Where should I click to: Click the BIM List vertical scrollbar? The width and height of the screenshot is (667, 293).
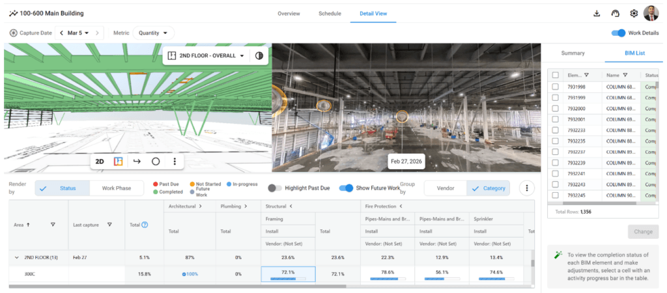(657, 84)
